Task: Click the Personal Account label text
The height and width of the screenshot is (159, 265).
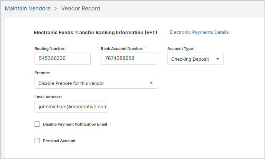Action: (x=59, y=141)
